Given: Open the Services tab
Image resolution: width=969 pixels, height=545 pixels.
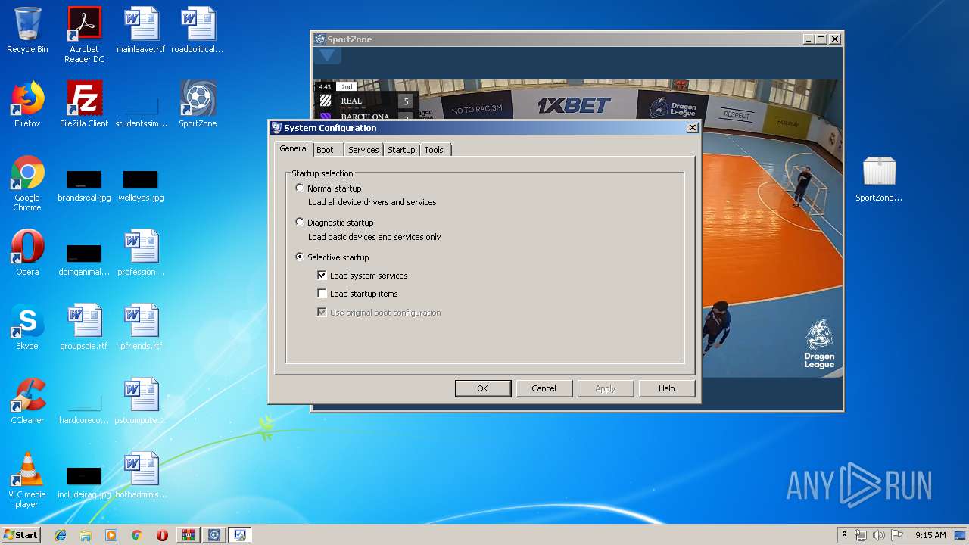Looking at the screenshot, I should point(363,150).
